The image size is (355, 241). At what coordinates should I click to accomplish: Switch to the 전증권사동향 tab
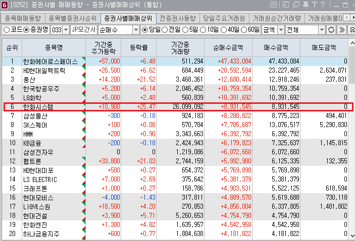tap(178, 18)
